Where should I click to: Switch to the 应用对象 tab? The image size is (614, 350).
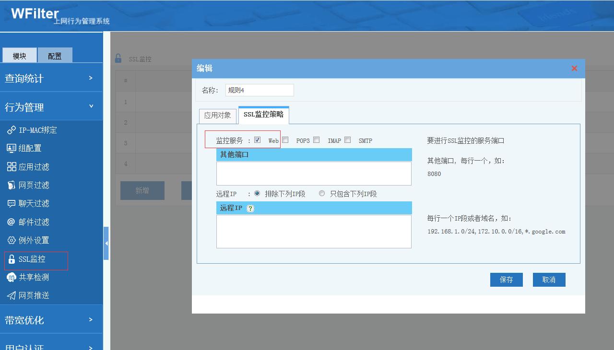[x=217, y=115]
